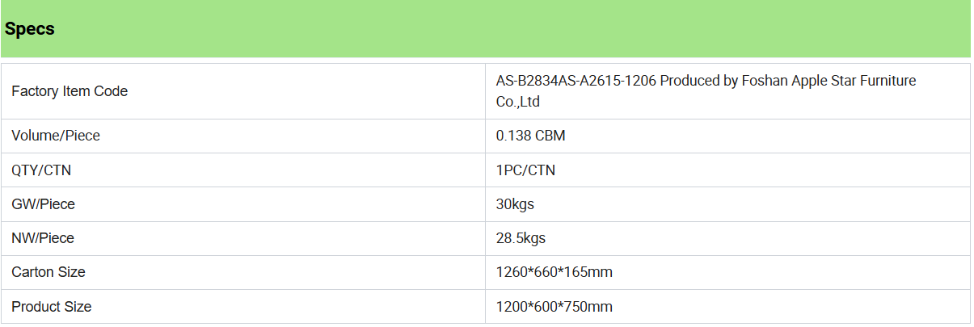Click the 30kgs gross weight value
974x327 pixels.
tap(515, 204)
